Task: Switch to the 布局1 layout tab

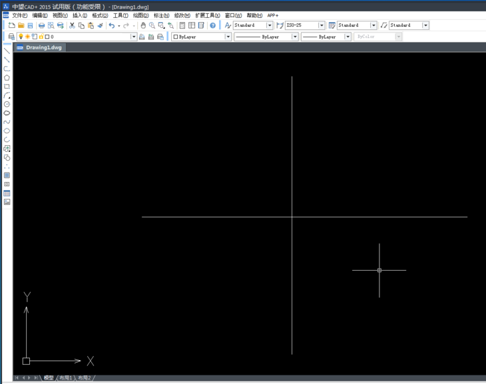Action: pyautogui.click(x=65, y=378)
